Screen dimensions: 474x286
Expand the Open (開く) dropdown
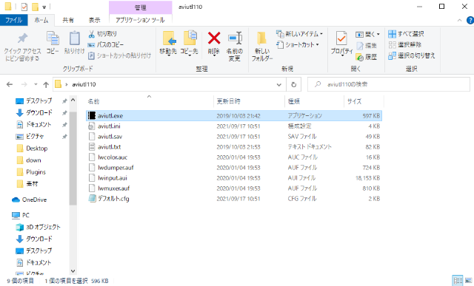tap(367, 34)
